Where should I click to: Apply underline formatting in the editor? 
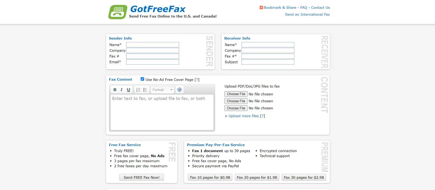tap(128, 89)
